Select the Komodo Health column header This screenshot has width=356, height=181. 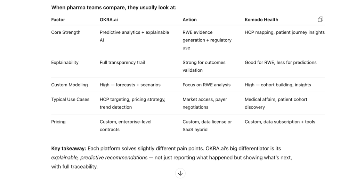coord(261,19)
